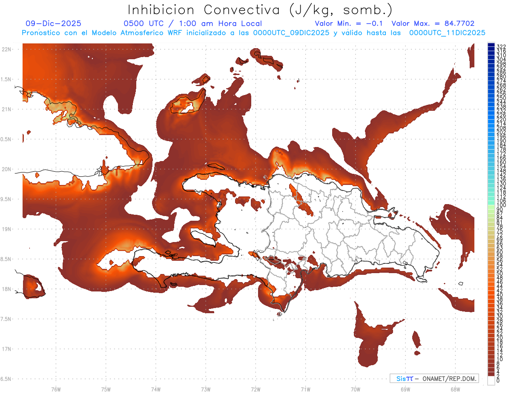Click the 100 value on the color scale
This screenshot has width=511, height=395.
pos(501,205)
